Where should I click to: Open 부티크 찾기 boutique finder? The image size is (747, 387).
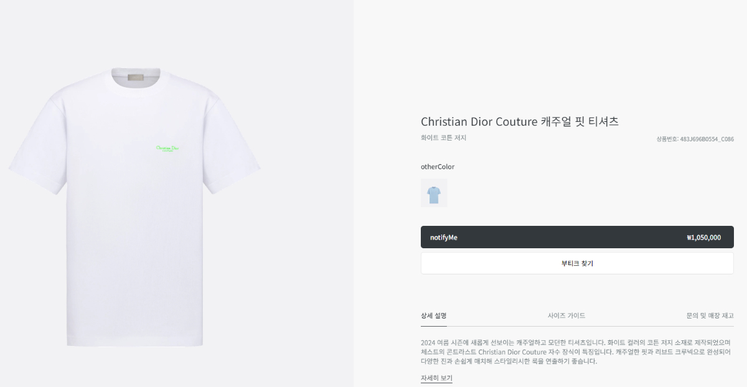click(x=577, y=263)
